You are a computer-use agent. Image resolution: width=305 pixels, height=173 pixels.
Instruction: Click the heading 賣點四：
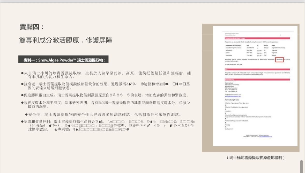click(32, 27)
